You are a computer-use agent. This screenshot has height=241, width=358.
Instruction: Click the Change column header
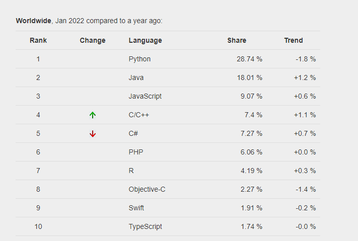pos(93,40)
